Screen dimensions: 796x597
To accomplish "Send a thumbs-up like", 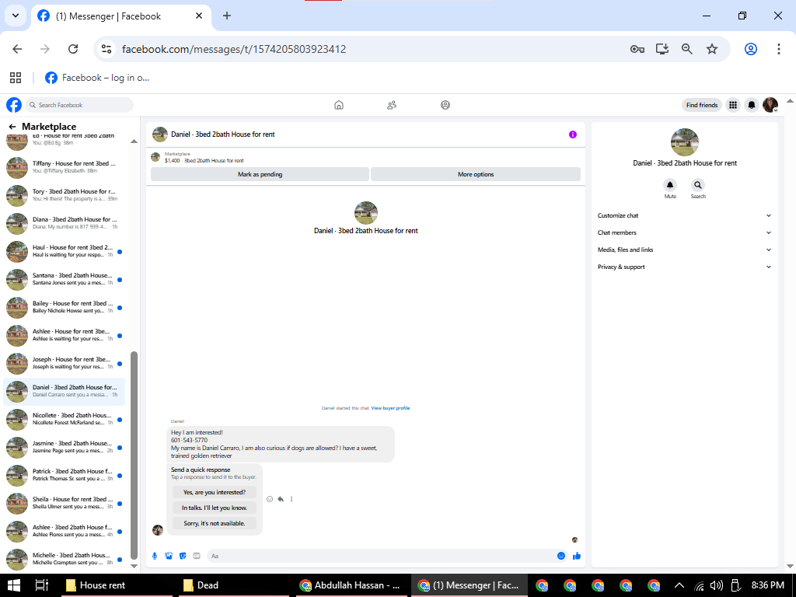I will tap(577, 556).
